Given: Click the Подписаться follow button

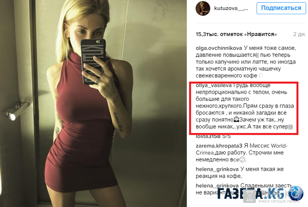Looking at the screenshot, I should point(281,8).
